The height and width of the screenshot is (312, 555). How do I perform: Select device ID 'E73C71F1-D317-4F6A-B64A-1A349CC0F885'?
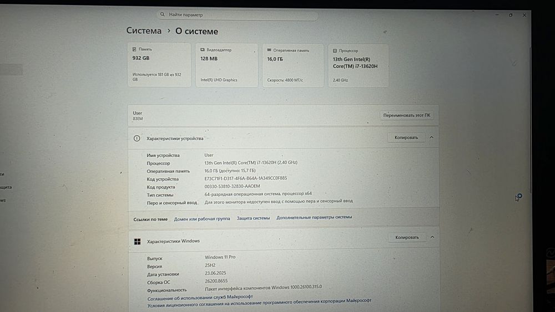[x=246, y=178]
